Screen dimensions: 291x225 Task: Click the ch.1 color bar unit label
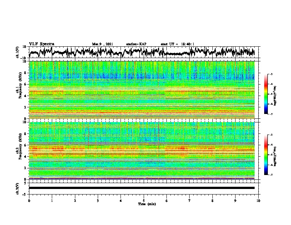(275, 96)
